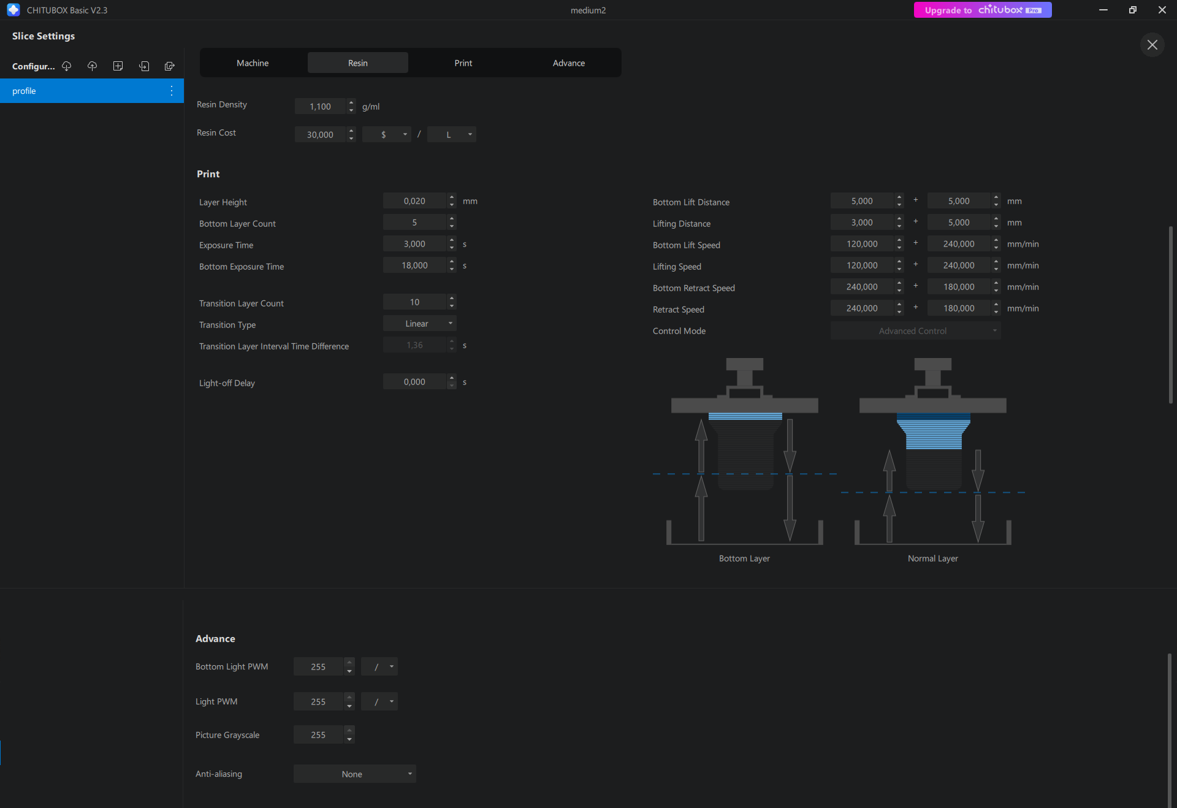This screenshot has width=1177, height=808.
Task: Click the Bottom Layer diagram illustration
Action: pyautogui.click(x=745, y=451)
